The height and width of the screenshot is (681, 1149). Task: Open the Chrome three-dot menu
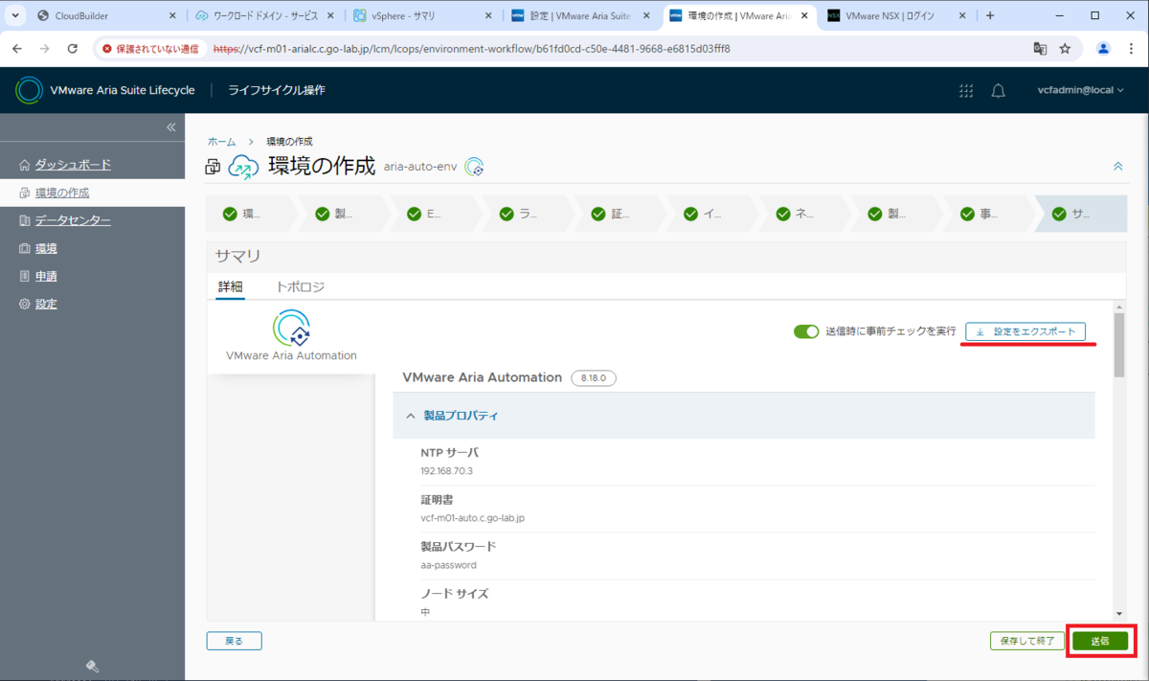1131,48
